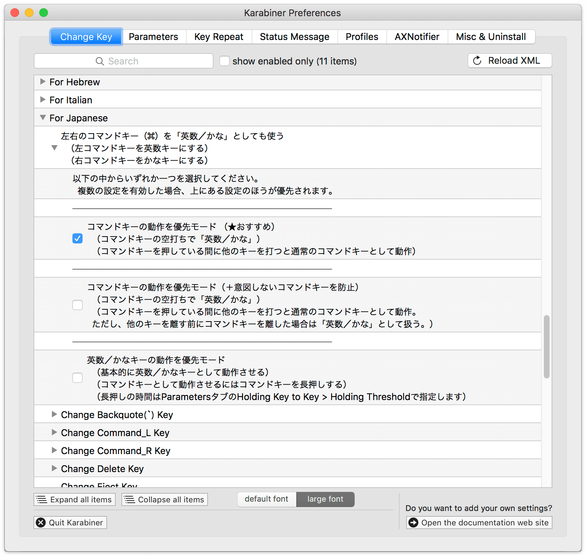Viewport: 586px width, 556px height.
Task: Select default font option
Action: point(267,499)
